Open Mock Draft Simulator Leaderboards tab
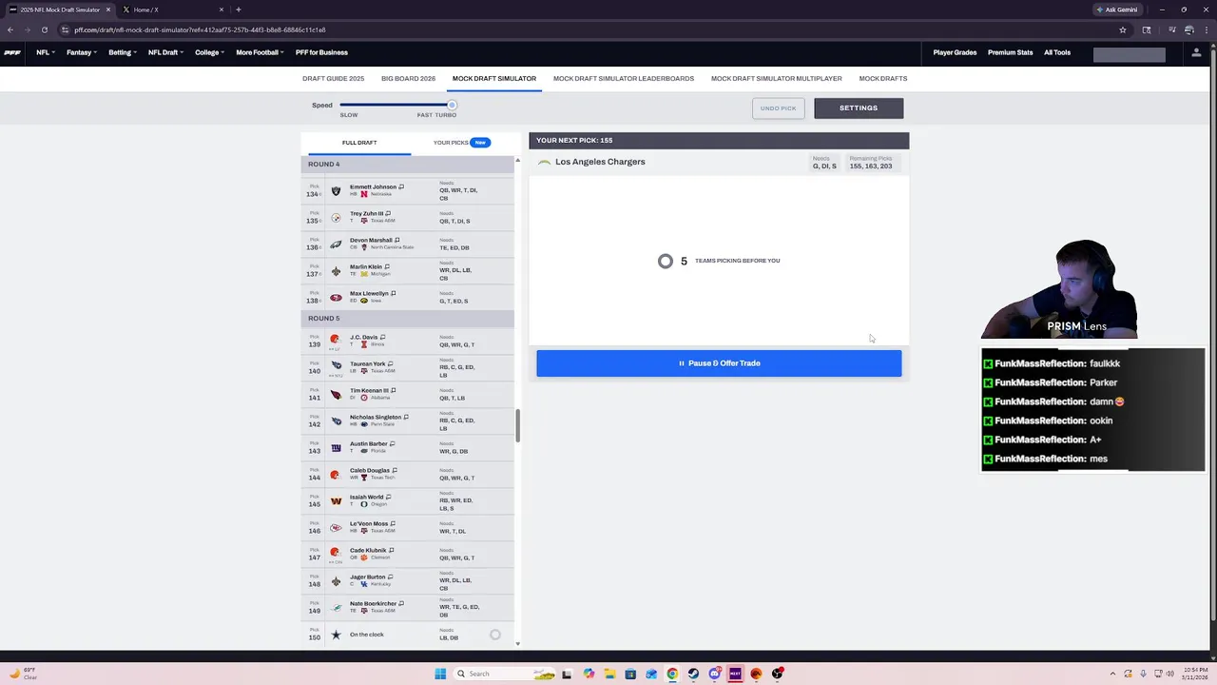The height and width of the screenshot is (685, 1217). [624, 78]
